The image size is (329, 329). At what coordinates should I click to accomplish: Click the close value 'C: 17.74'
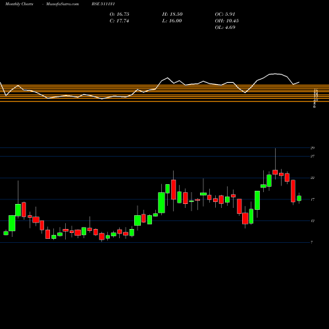point(119,21)
